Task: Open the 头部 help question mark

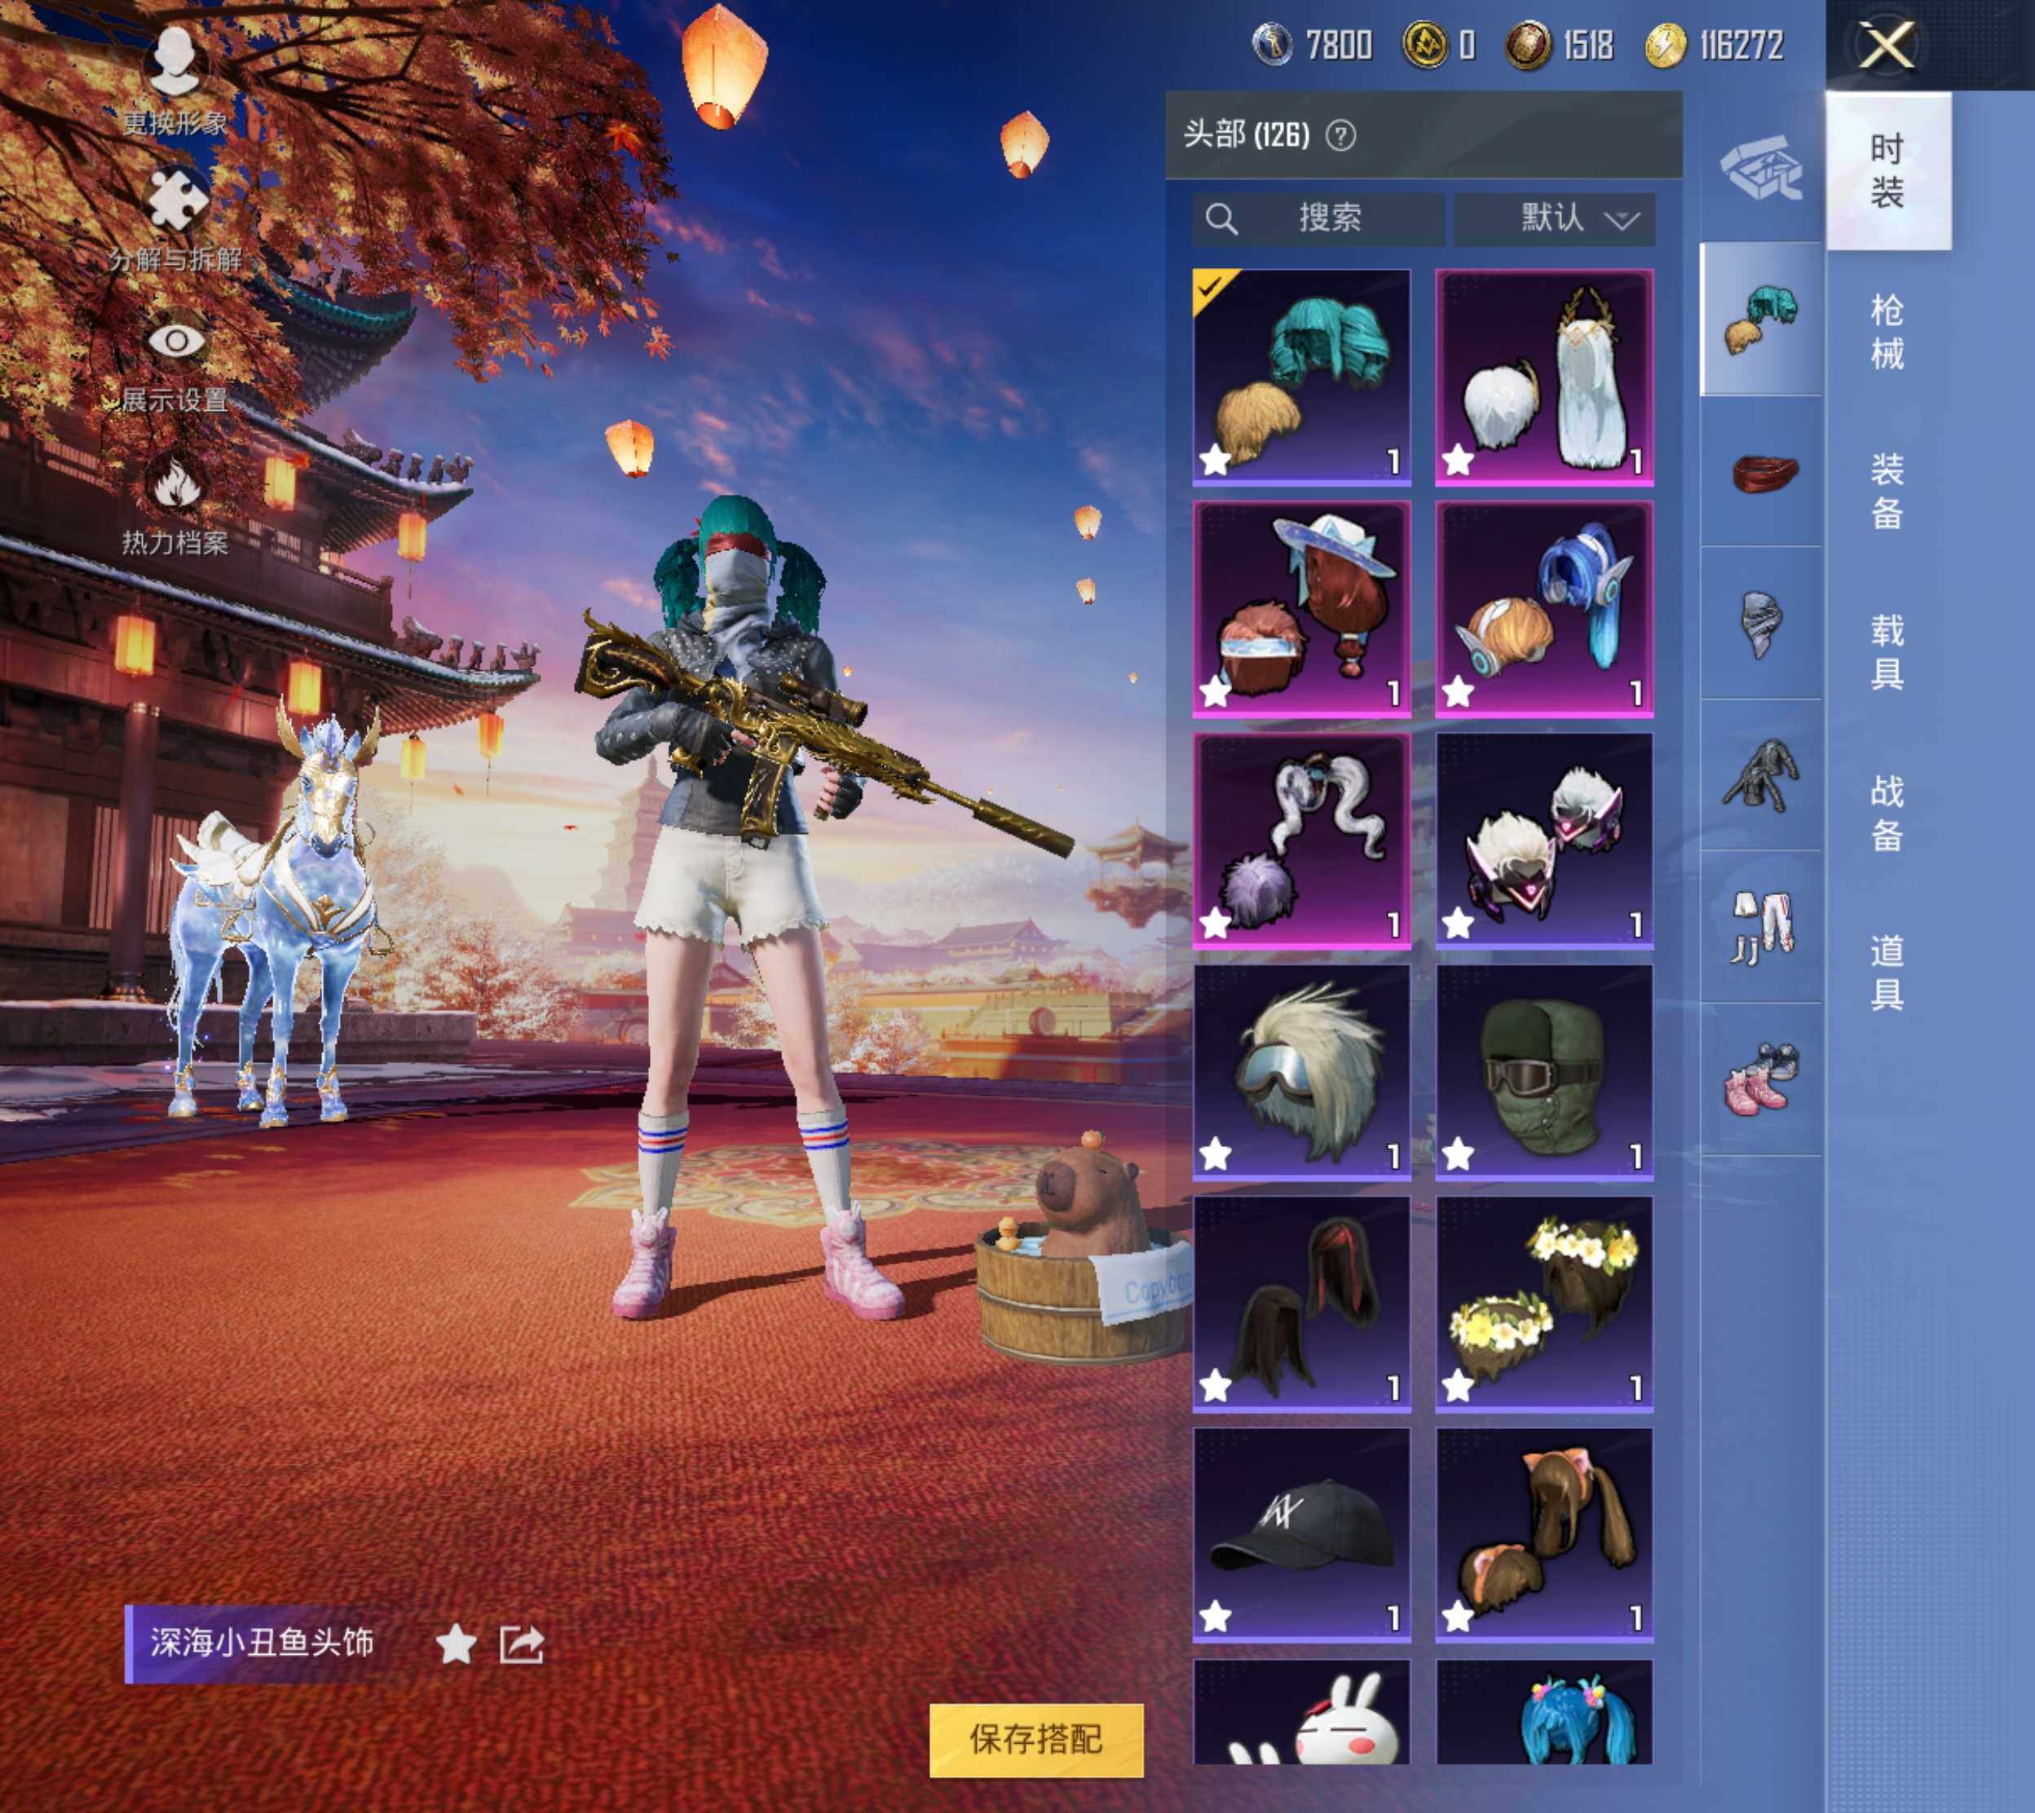Action: (x=1340, y=135)
